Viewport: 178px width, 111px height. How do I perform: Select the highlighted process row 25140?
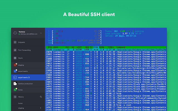(106, 50)
